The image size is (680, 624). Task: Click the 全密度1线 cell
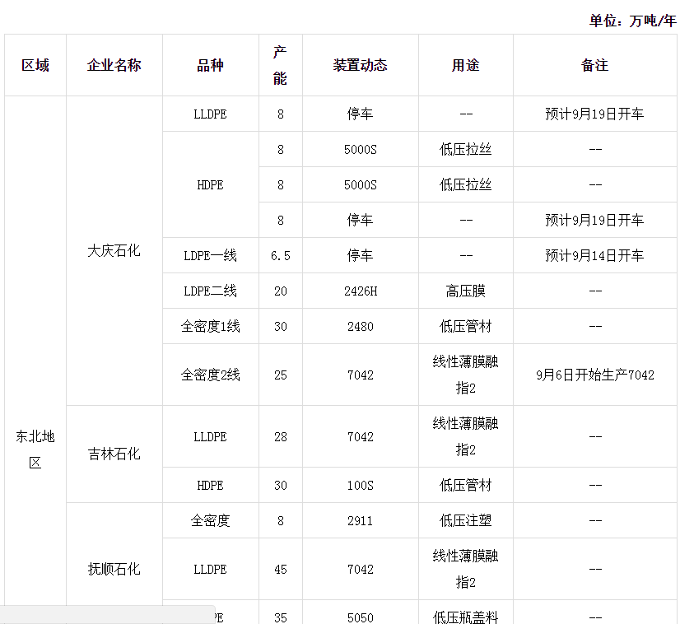click(x=210, y=326)
